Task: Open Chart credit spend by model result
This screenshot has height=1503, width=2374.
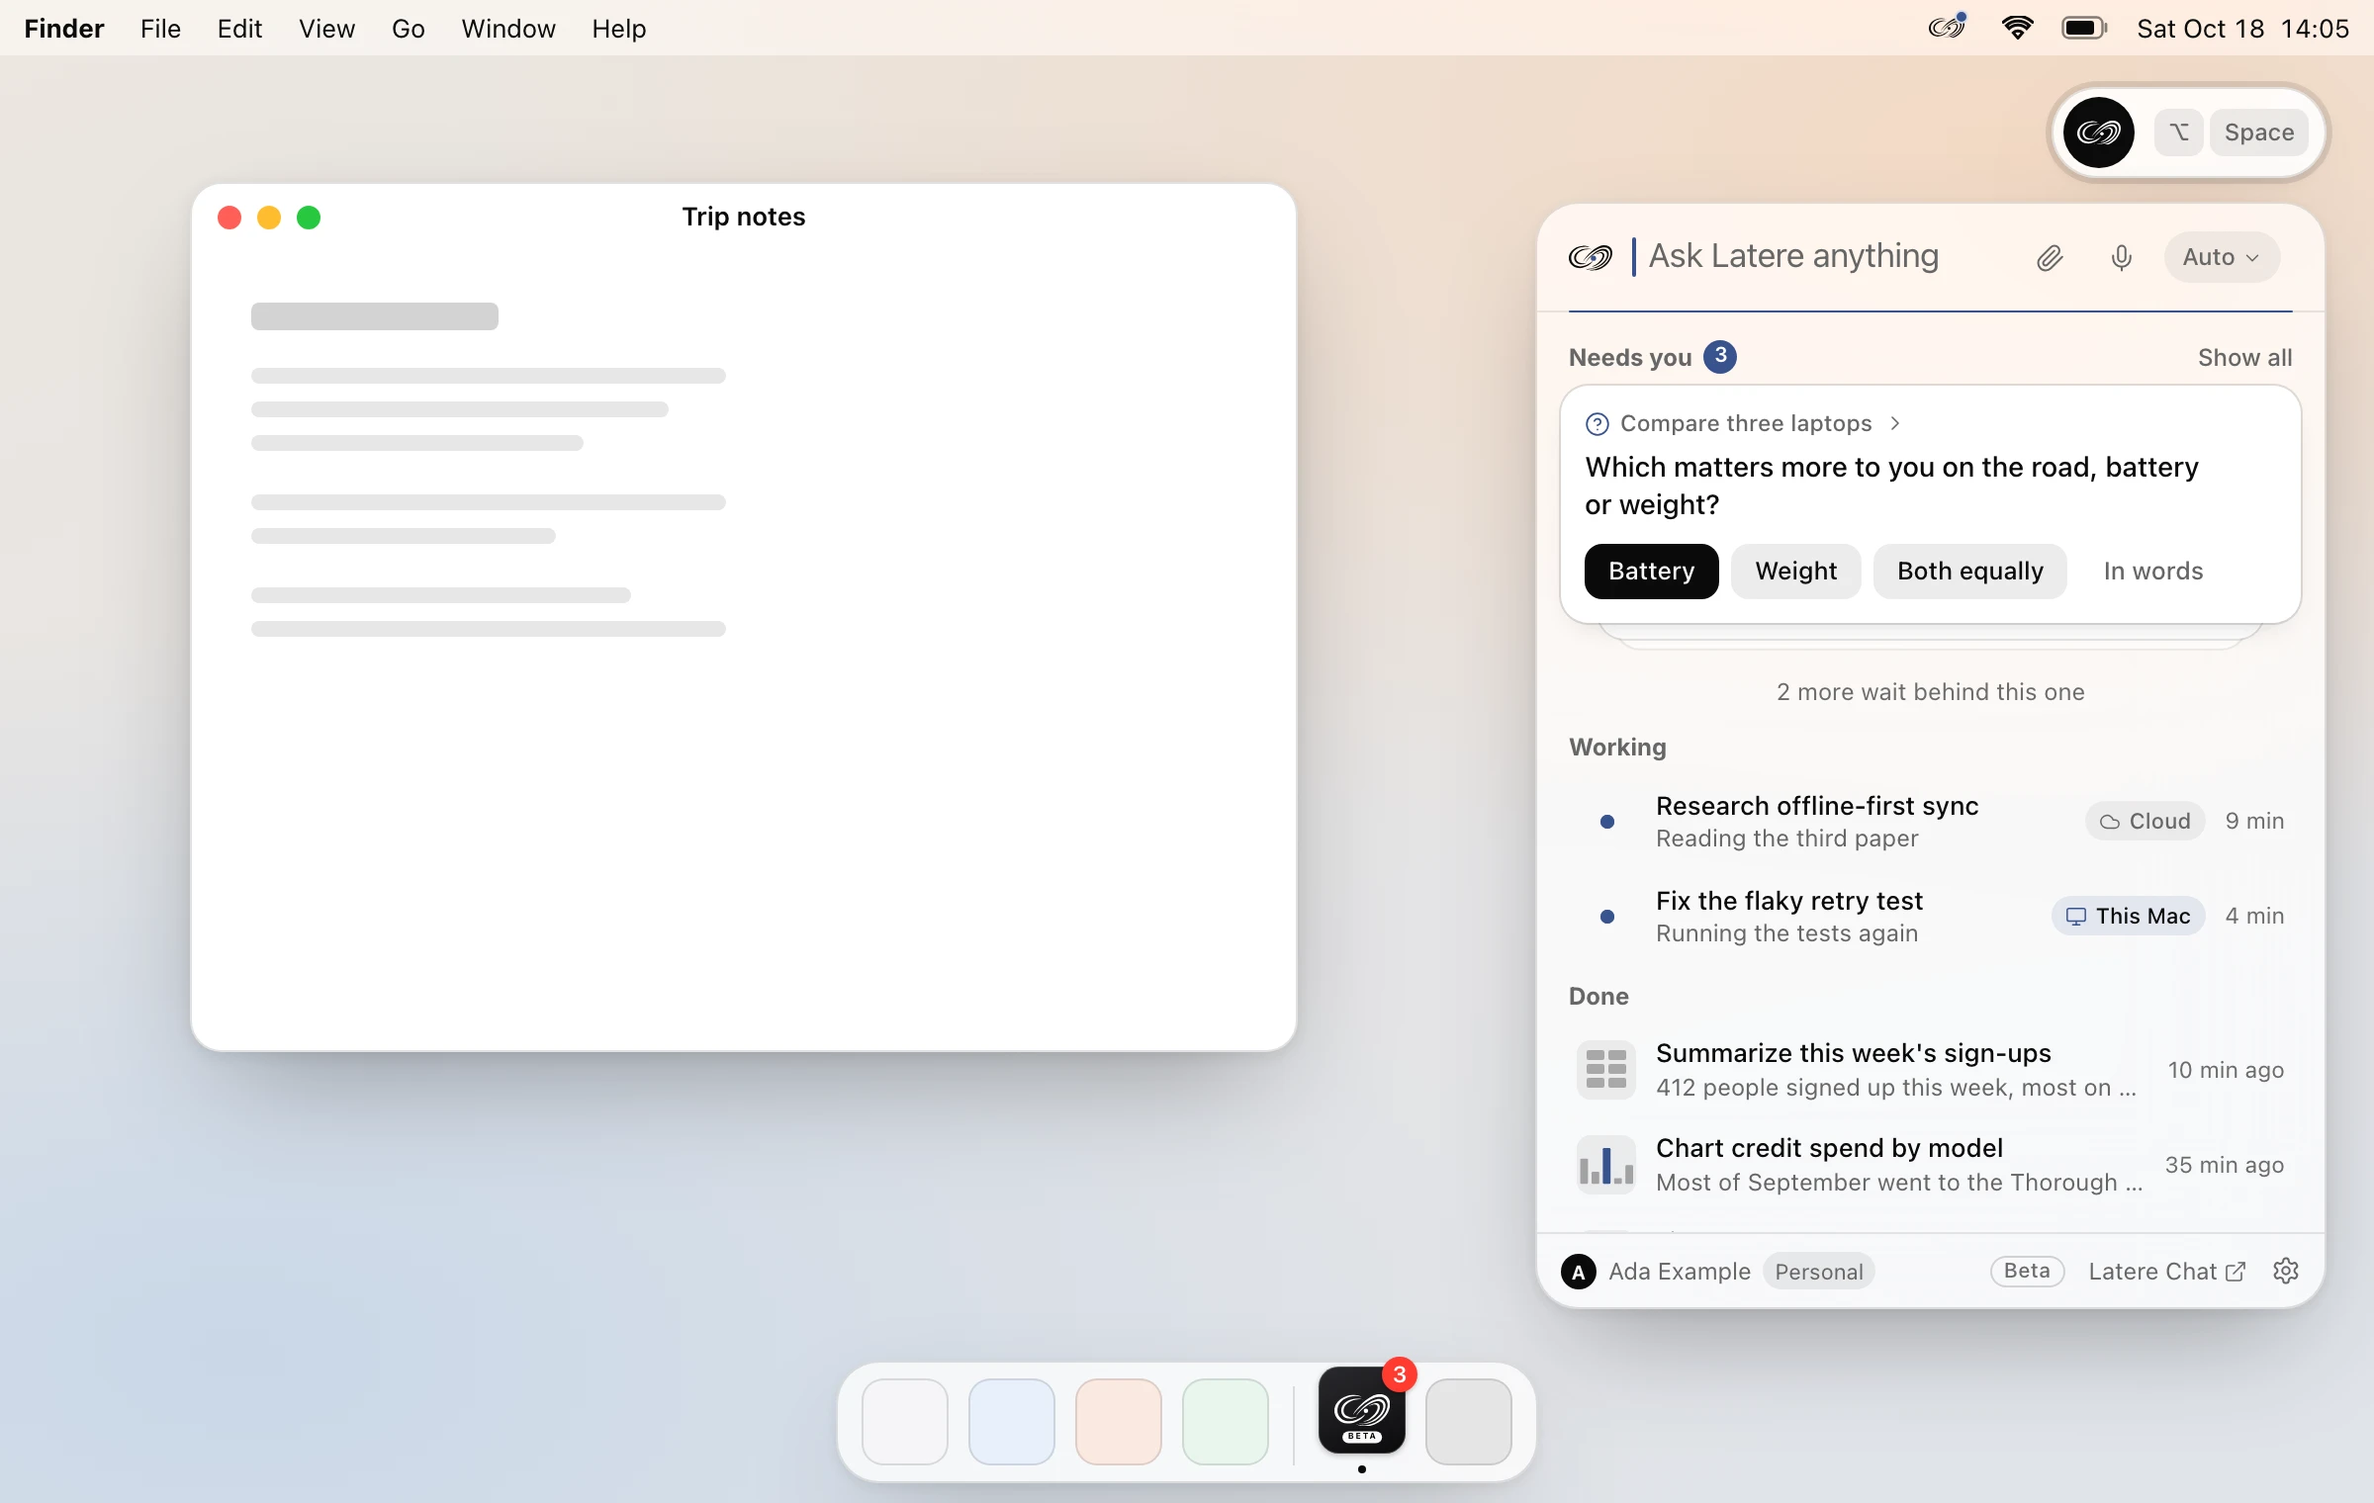Action: pos(1930,1164)
